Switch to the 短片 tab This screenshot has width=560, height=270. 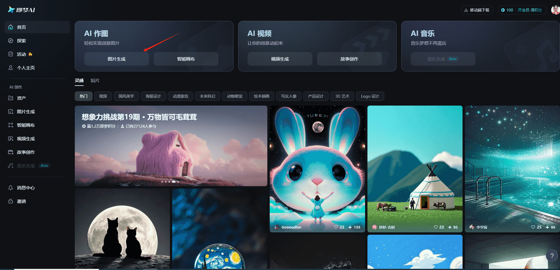click(x=95, y=81)
